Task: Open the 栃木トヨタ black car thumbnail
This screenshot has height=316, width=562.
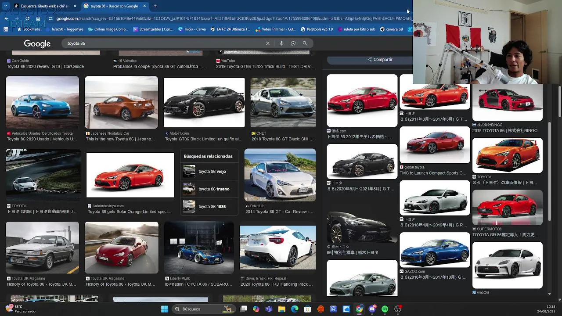Action: [362, 227]
